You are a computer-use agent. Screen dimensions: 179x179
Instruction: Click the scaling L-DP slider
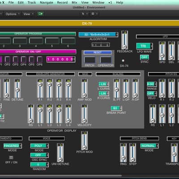pyautogui.click(x=126, y=88)
